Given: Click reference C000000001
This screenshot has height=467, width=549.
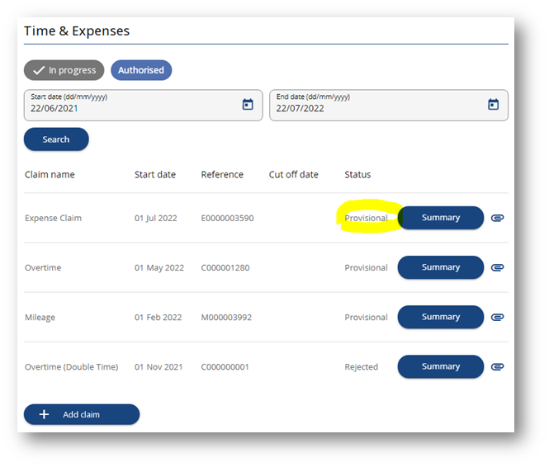Looking at the screenshot, I should point(225,367).
